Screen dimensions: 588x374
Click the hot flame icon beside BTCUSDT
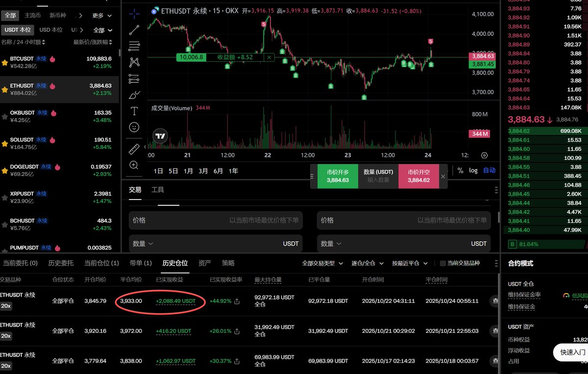[52, 59]
